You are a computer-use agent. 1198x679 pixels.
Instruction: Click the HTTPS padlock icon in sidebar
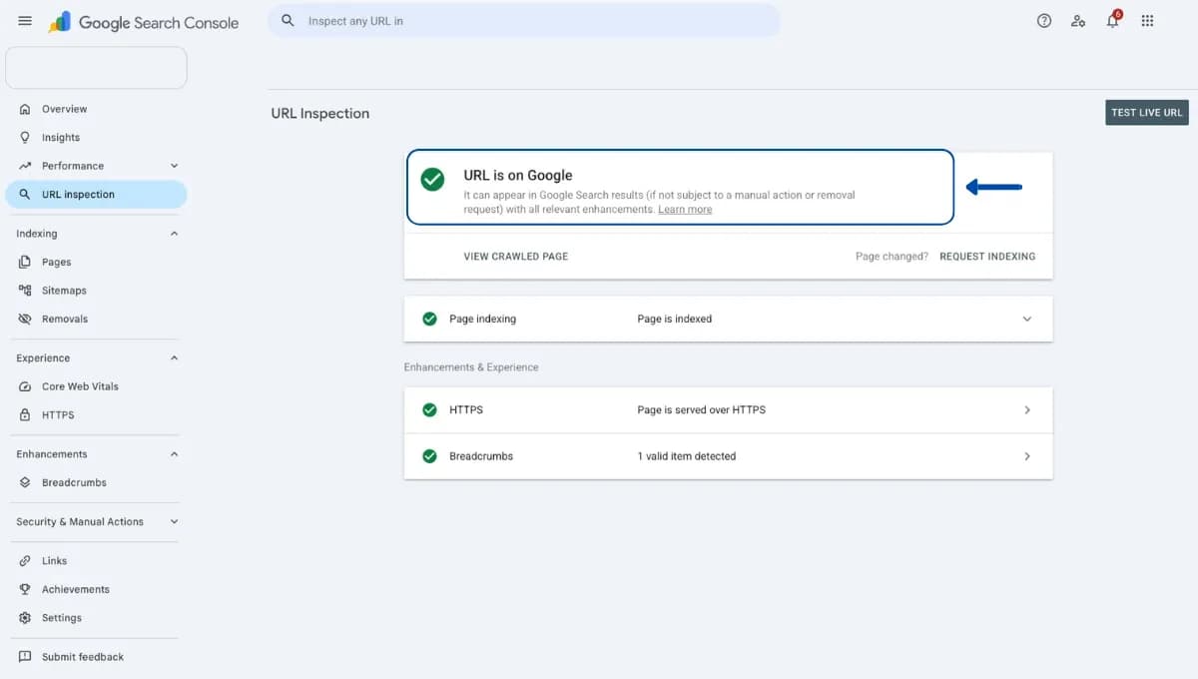click(25, 414)
